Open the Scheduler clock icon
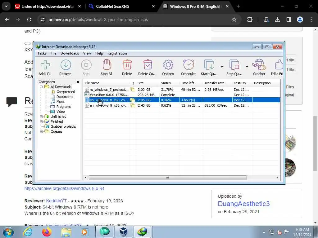Screen dimensions: 318x238 189,67
